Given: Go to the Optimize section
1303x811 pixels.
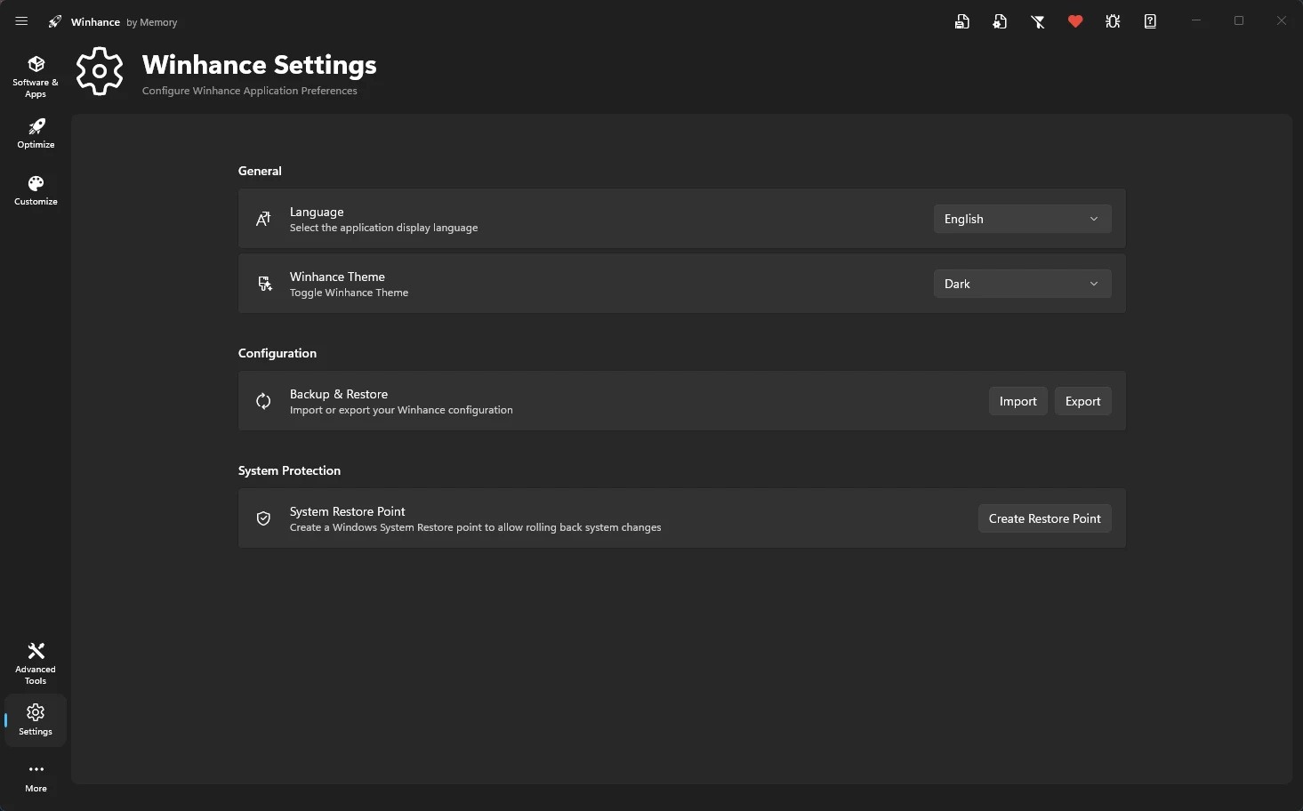Looking at the screenshot, I should 36,133.
